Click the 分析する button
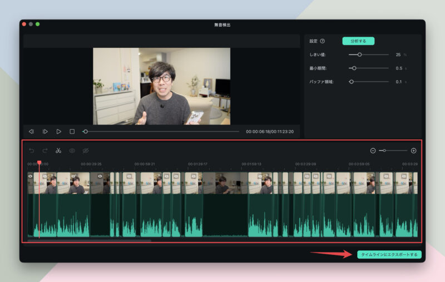The height and width of the screenshot is (282, 445). (358, 41)
